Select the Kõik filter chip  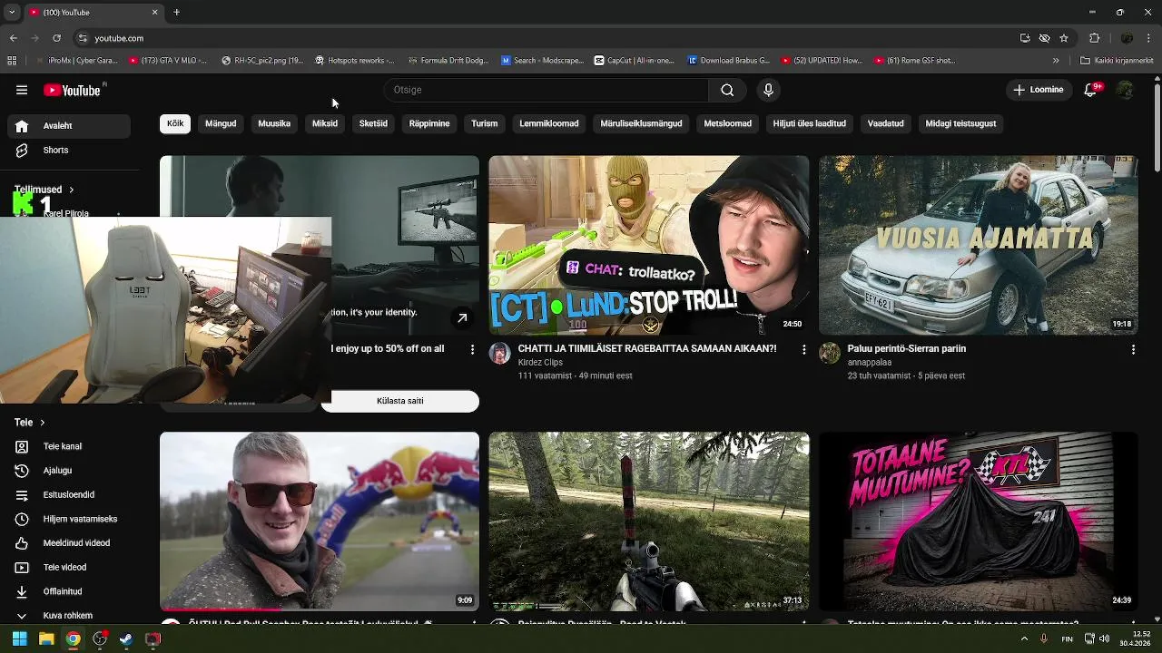[175, 123]
